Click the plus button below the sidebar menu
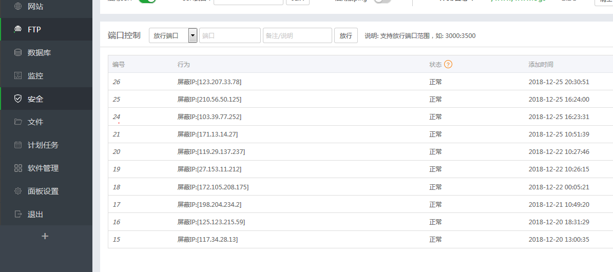The image size is (613, 272). 45,236
